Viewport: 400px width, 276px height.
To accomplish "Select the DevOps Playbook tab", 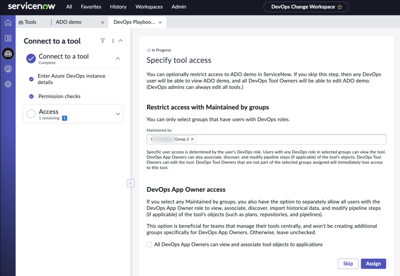I will [134, 22].
